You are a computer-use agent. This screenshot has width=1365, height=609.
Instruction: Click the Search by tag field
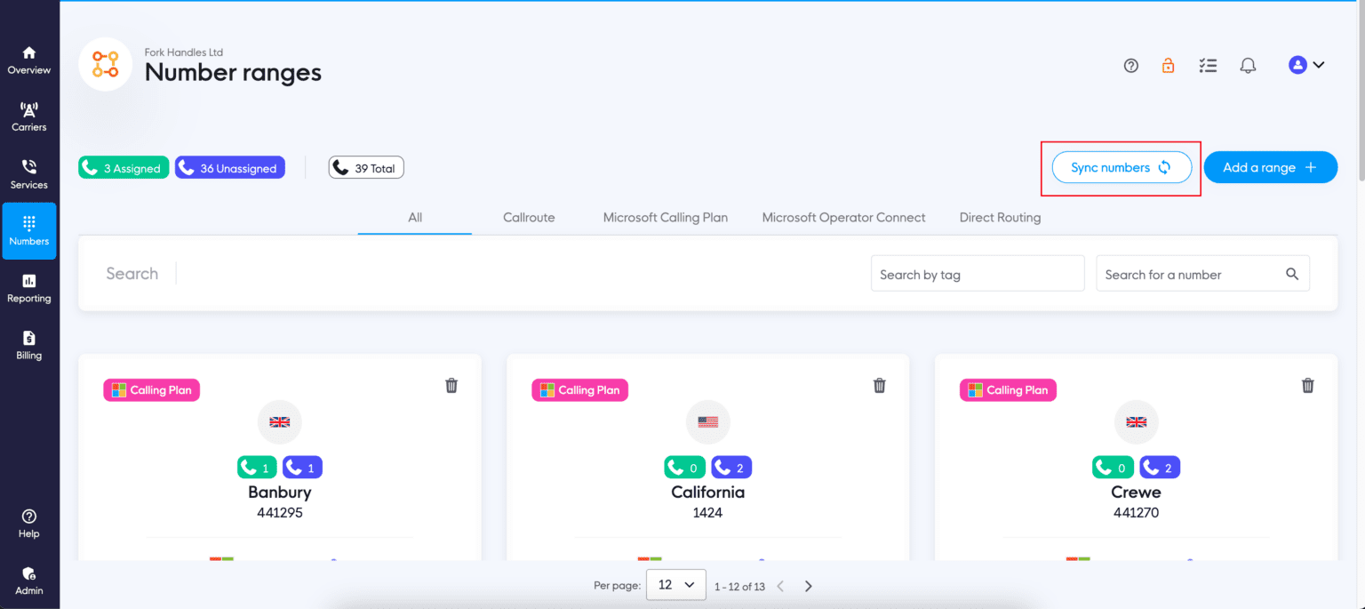[977, 275]
